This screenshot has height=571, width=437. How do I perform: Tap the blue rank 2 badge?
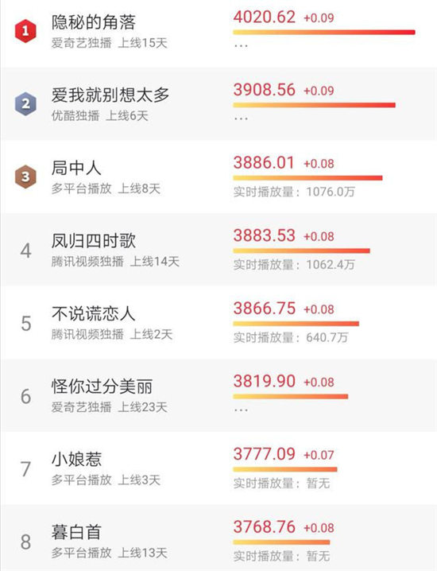25,104
